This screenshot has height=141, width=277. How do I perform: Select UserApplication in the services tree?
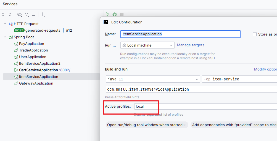click(x=33, y=57)
